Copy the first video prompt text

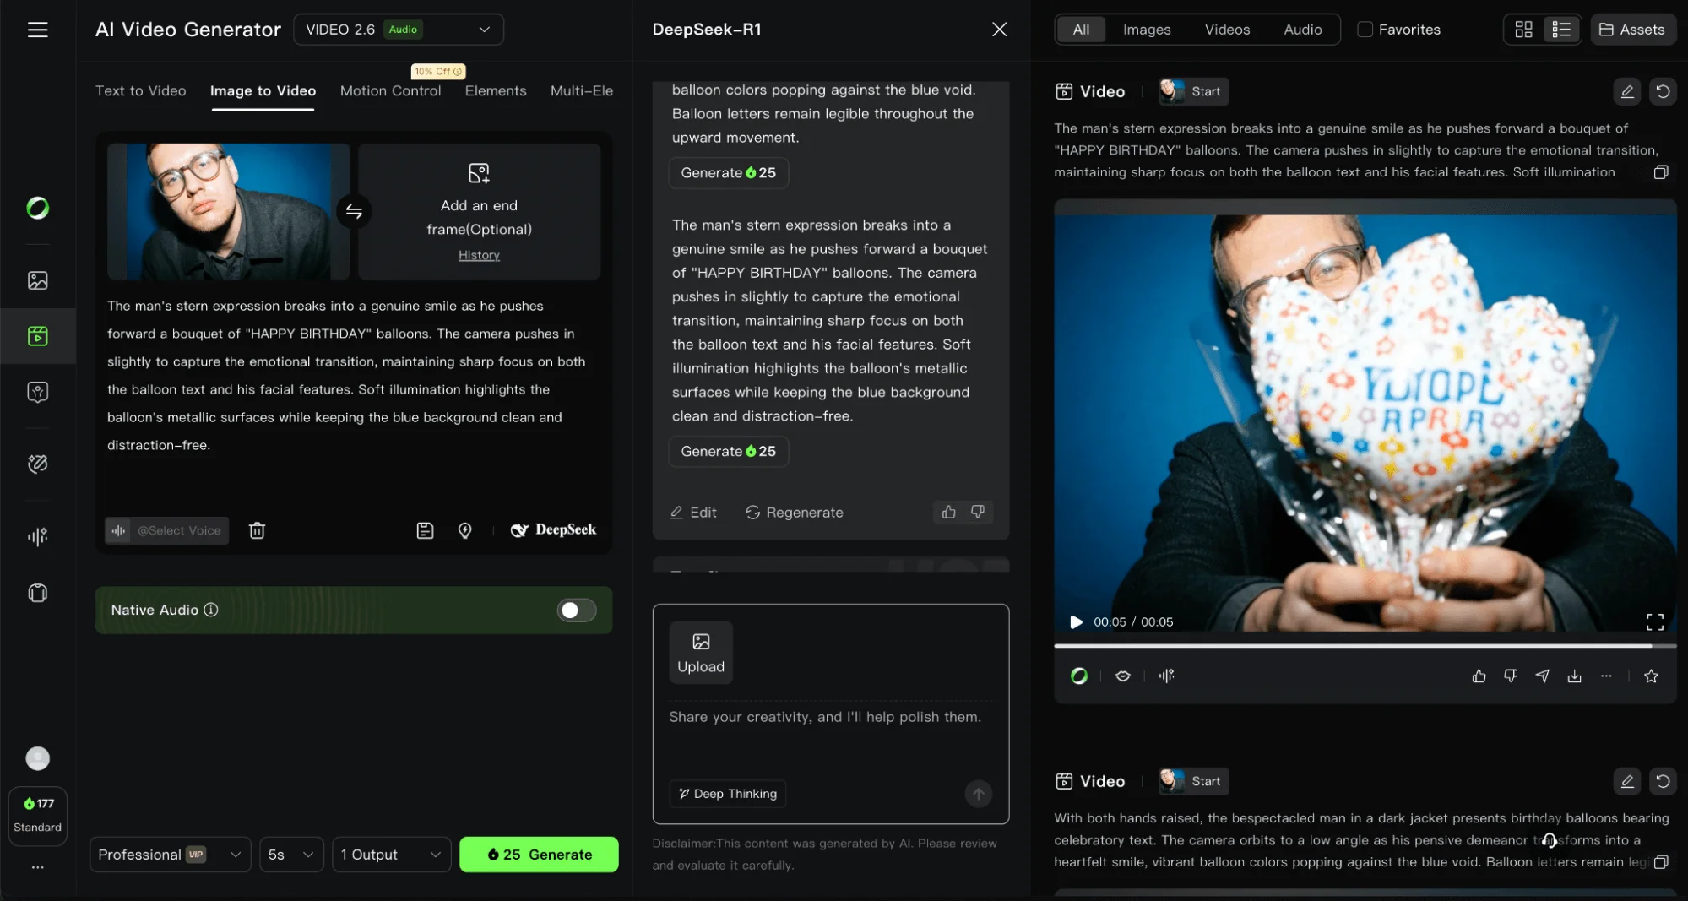coord(1660,172)
